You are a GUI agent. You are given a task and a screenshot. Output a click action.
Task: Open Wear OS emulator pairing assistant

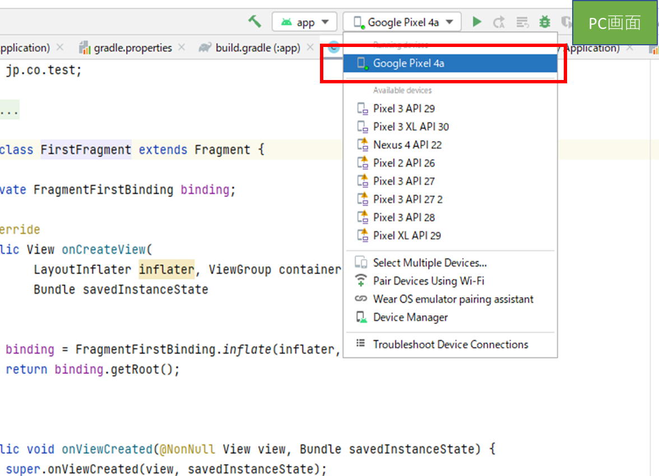point(450,299)
